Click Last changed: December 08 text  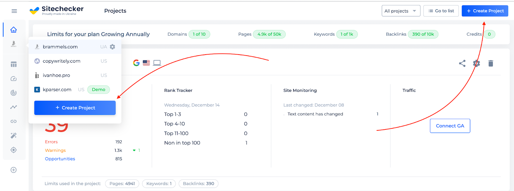[x=314, y=105]
